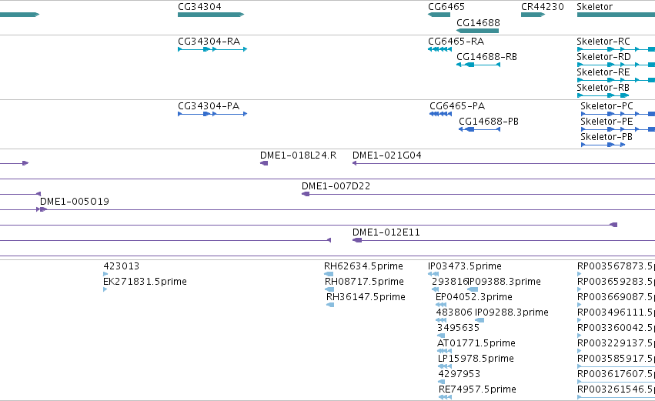Open EST IP09388.3prime
Viewport: 655px width, 401px height.
(504, 282)
